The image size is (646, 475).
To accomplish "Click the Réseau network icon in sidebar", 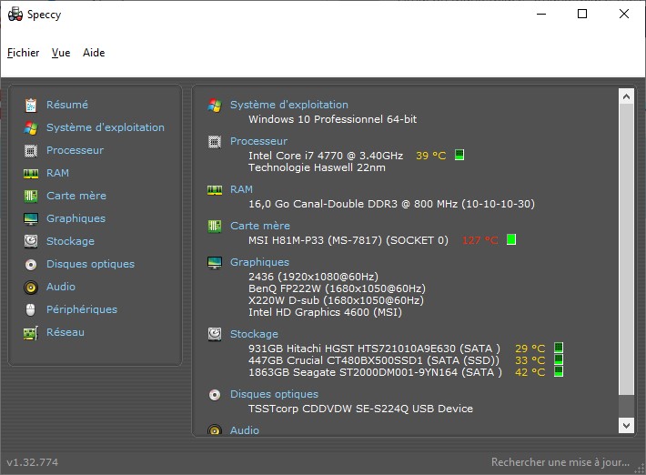I will click(31, 332).
